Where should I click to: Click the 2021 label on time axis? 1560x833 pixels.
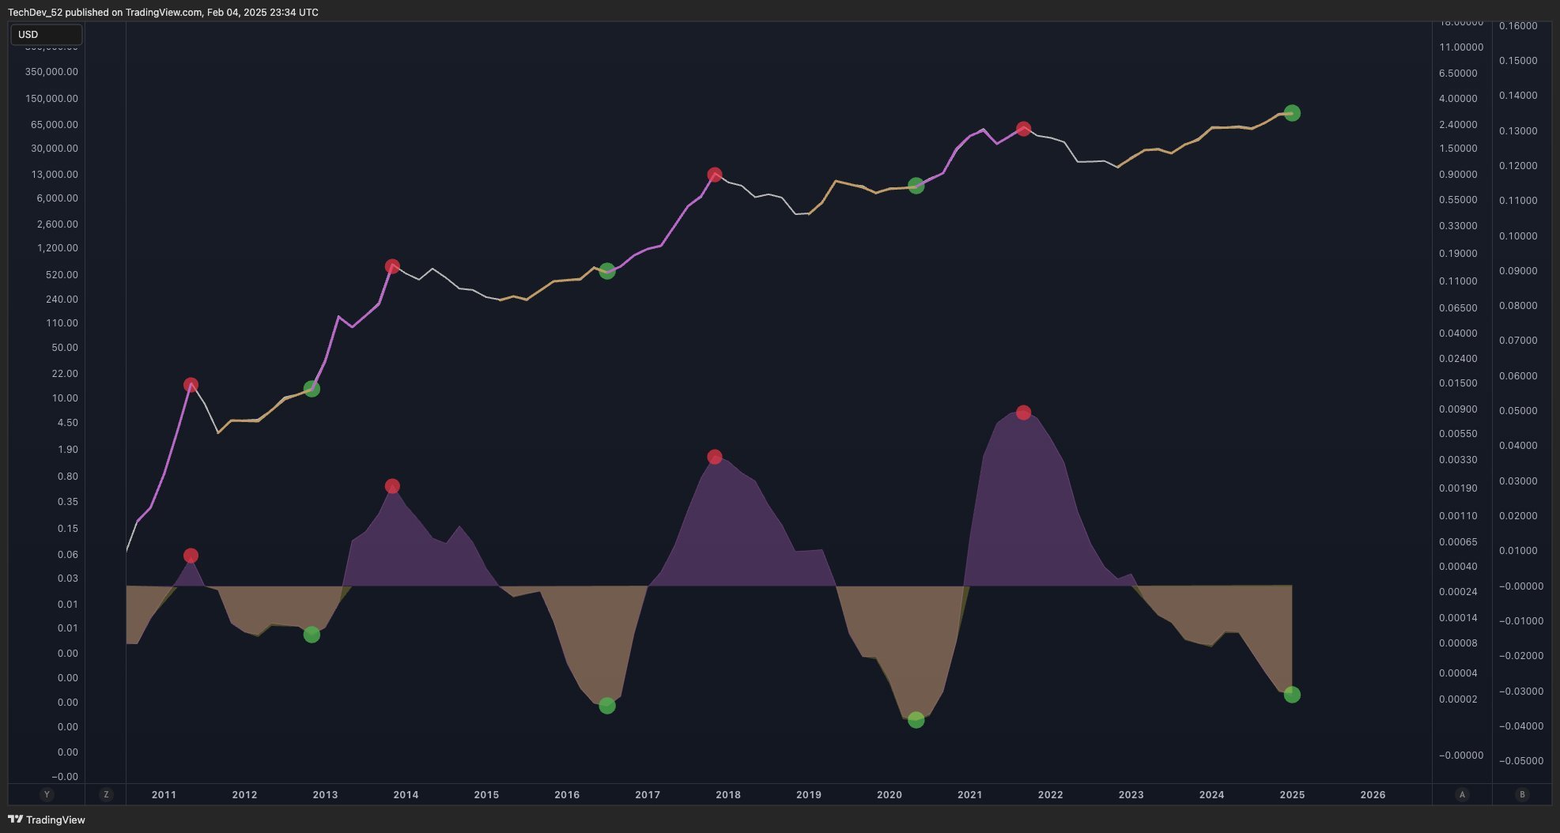pos(970,795)
